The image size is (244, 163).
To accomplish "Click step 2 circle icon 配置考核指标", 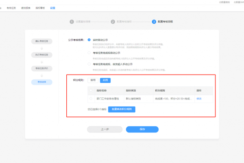I will point(113,22).
